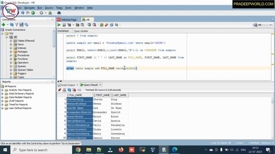Screen dimensions: 275x154
Task: Click the Run Script icon in worksheet toolbar
Action: click(x=64, y=25)
